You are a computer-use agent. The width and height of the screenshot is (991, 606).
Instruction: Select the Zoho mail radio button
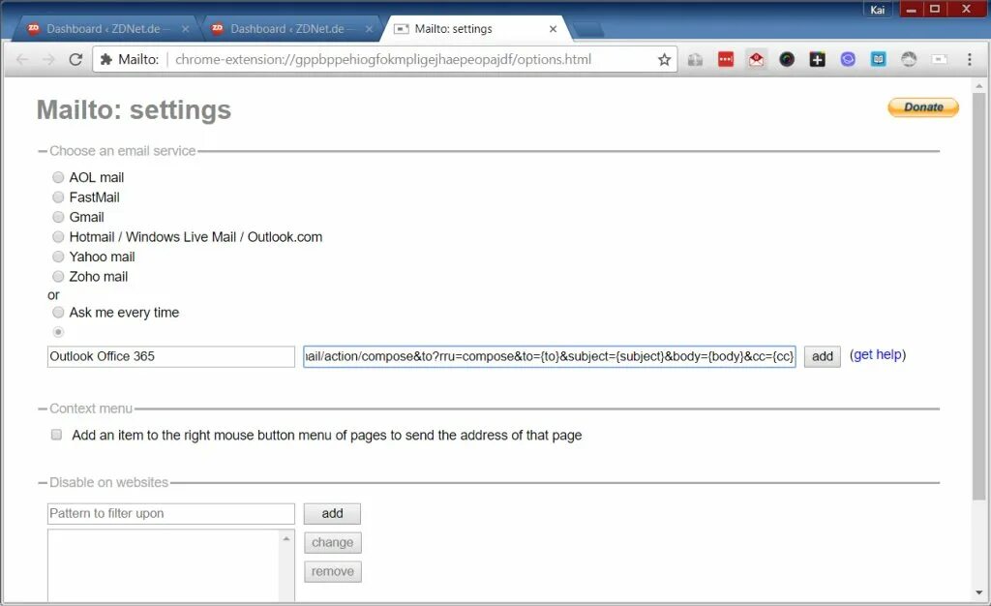pyautogui.click(x=58, y=276)
